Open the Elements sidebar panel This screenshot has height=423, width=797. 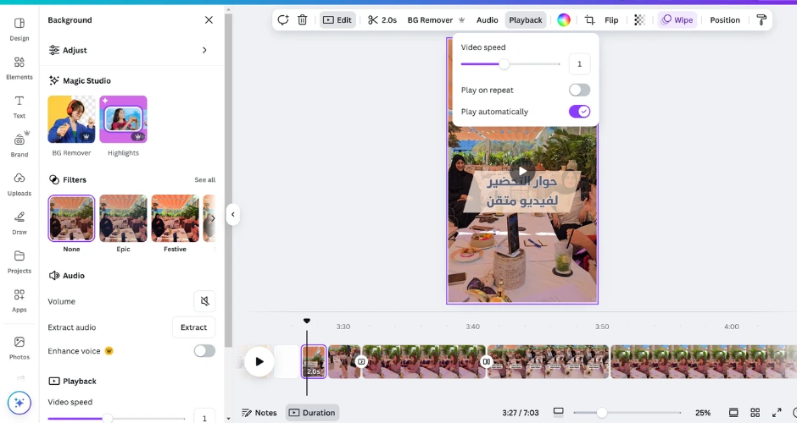pyautogui.click(x=20, y=67)
